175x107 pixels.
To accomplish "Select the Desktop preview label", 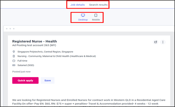I will tap(83, 20).
